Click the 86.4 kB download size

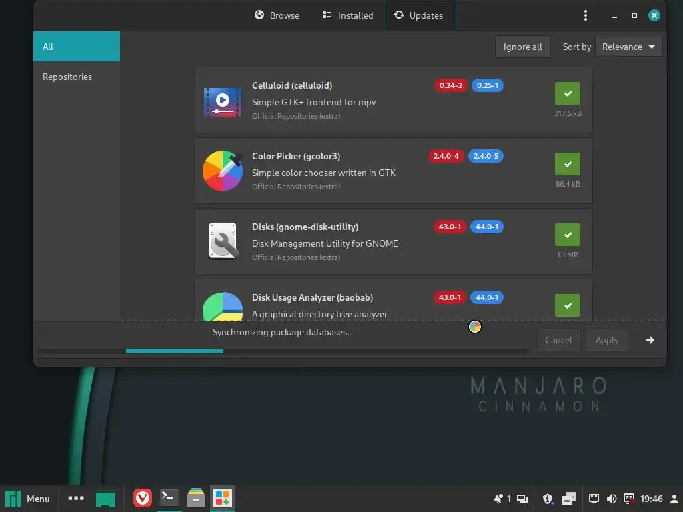[568, 184]
